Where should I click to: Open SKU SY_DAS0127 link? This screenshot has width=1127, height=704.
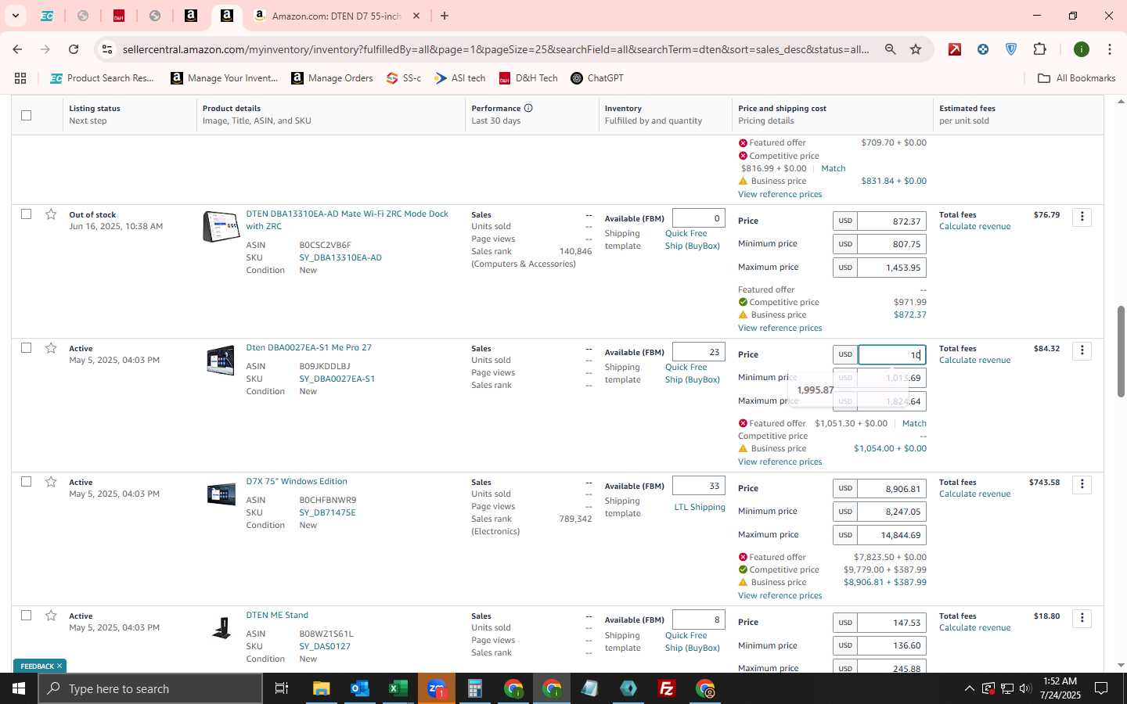[x=325, y=646]
